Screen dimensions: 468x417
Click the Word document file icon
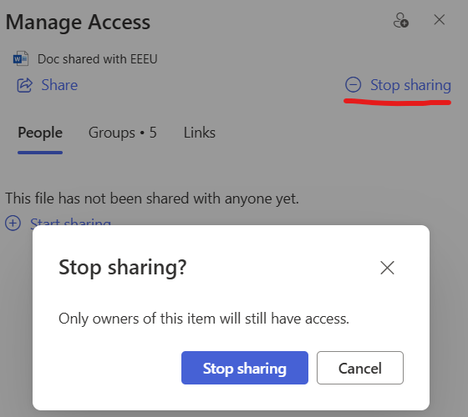coord(21,58)
